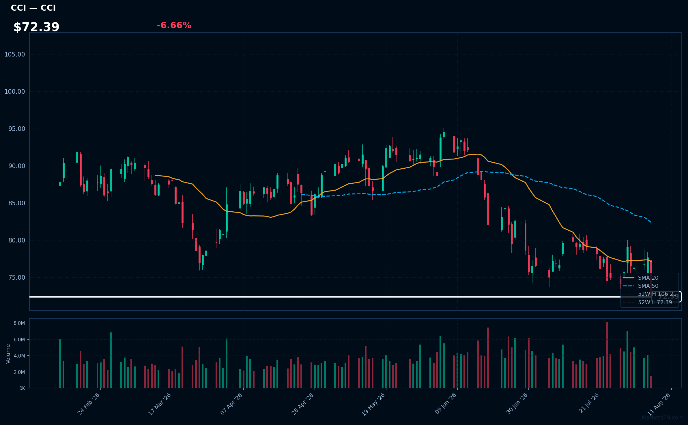The height and width of the screenshot is (425, 688).
Task: Click the 0K volume axis label
Action: tap(22, 388)
